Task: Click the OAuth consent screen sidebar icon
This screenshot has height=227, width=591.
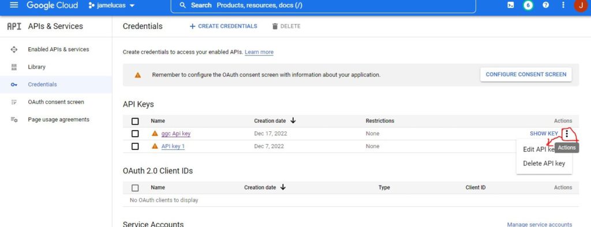Action: 14,102
